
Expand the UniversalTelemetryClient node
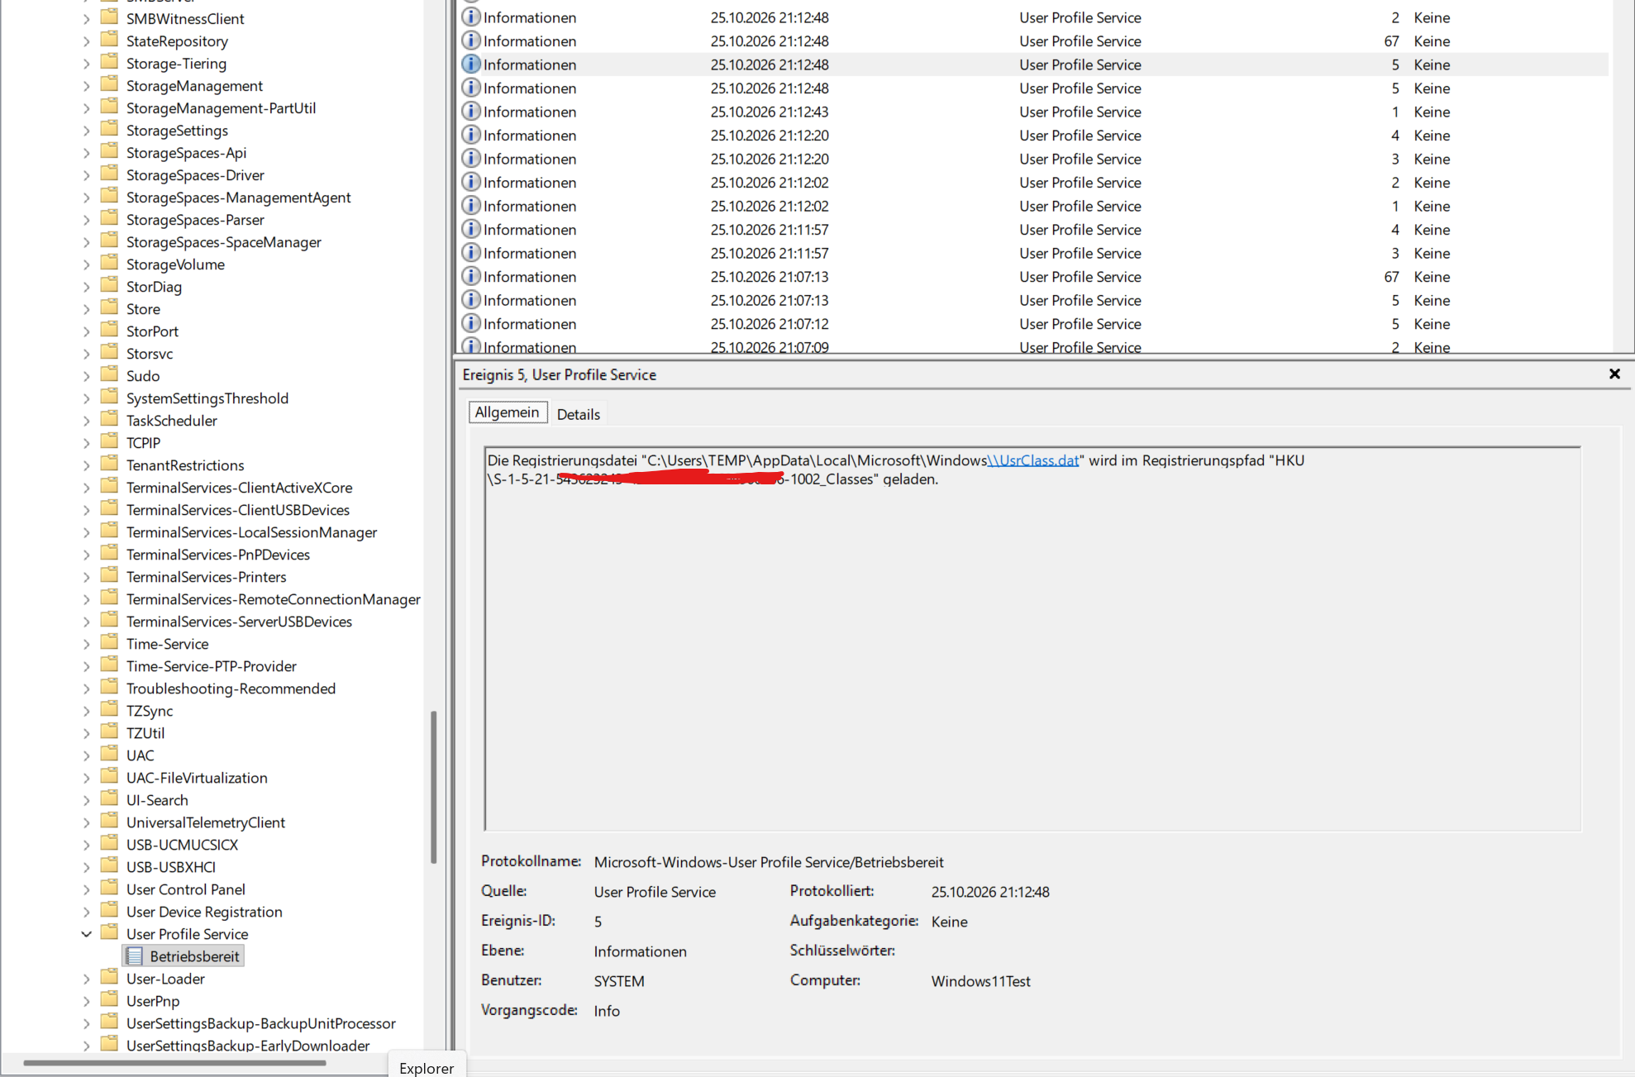click(x=87, y=822)
